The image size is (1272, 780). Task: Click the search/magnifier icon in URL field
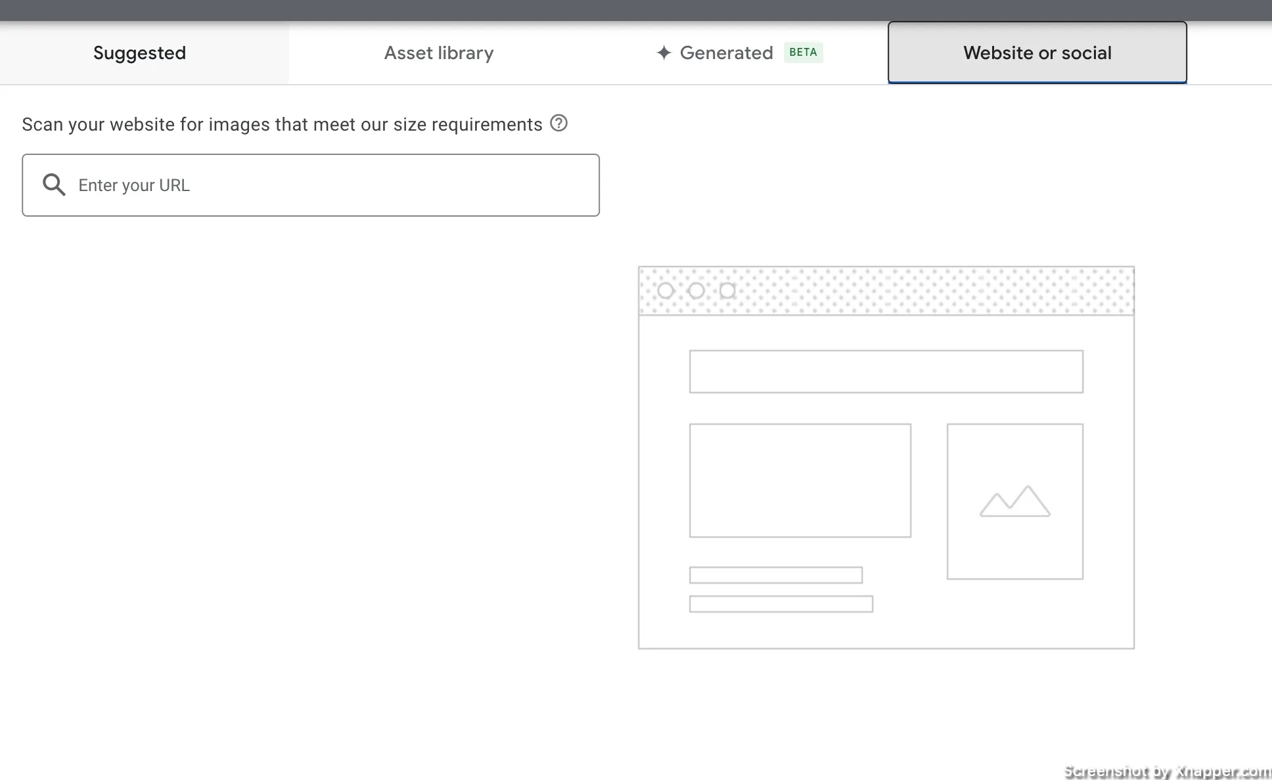coord(54,185)
